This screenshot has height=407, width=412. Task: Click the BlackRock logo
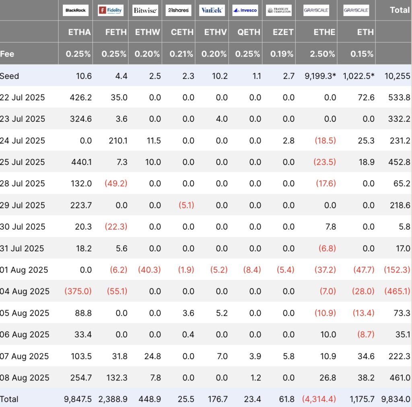[x=75, y=10]
